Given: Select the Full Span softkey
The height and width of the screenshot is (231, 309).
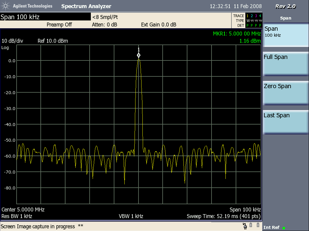Looking at the screenshot, I should click(x=285, y=64).
